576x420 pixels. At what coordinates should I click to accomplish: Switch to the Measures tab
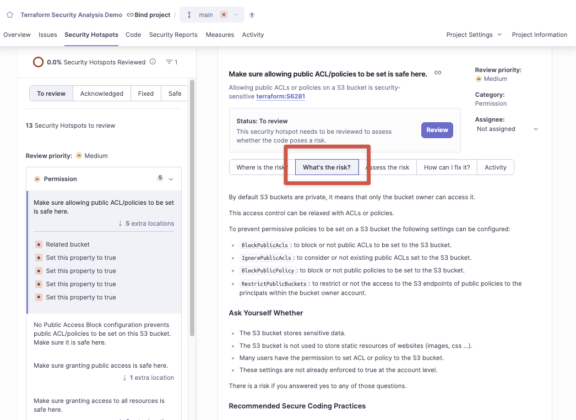tap(220, 35)
